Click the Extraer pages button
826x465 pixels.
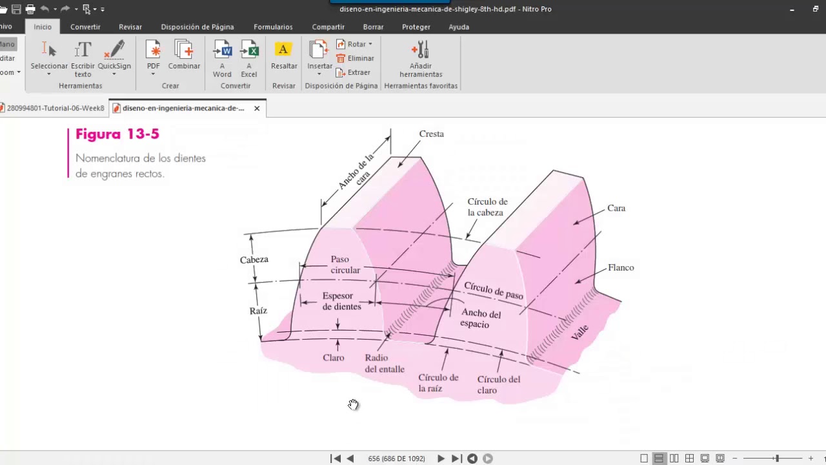[353, 72]
